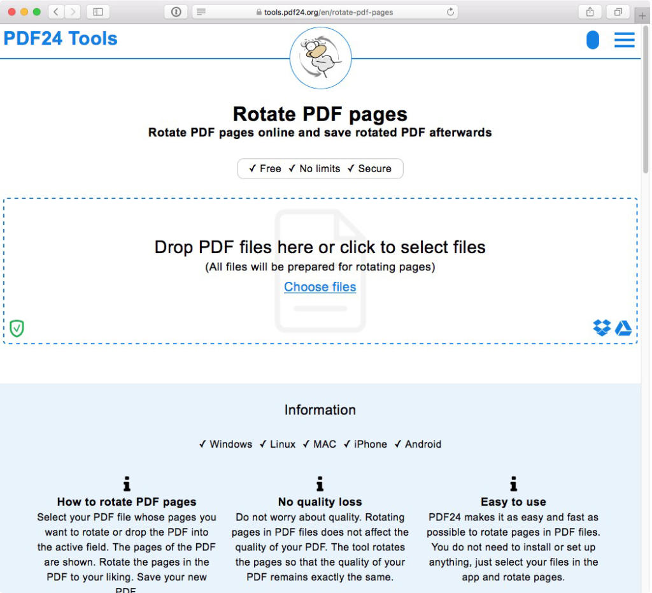Viewport: 652px width, 593px height.
Task: Click the info icon above How to rotate
Action: click(x=127, y=484)
